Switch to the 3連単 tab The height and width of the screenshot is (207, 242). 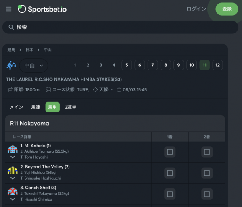[70, 107]
